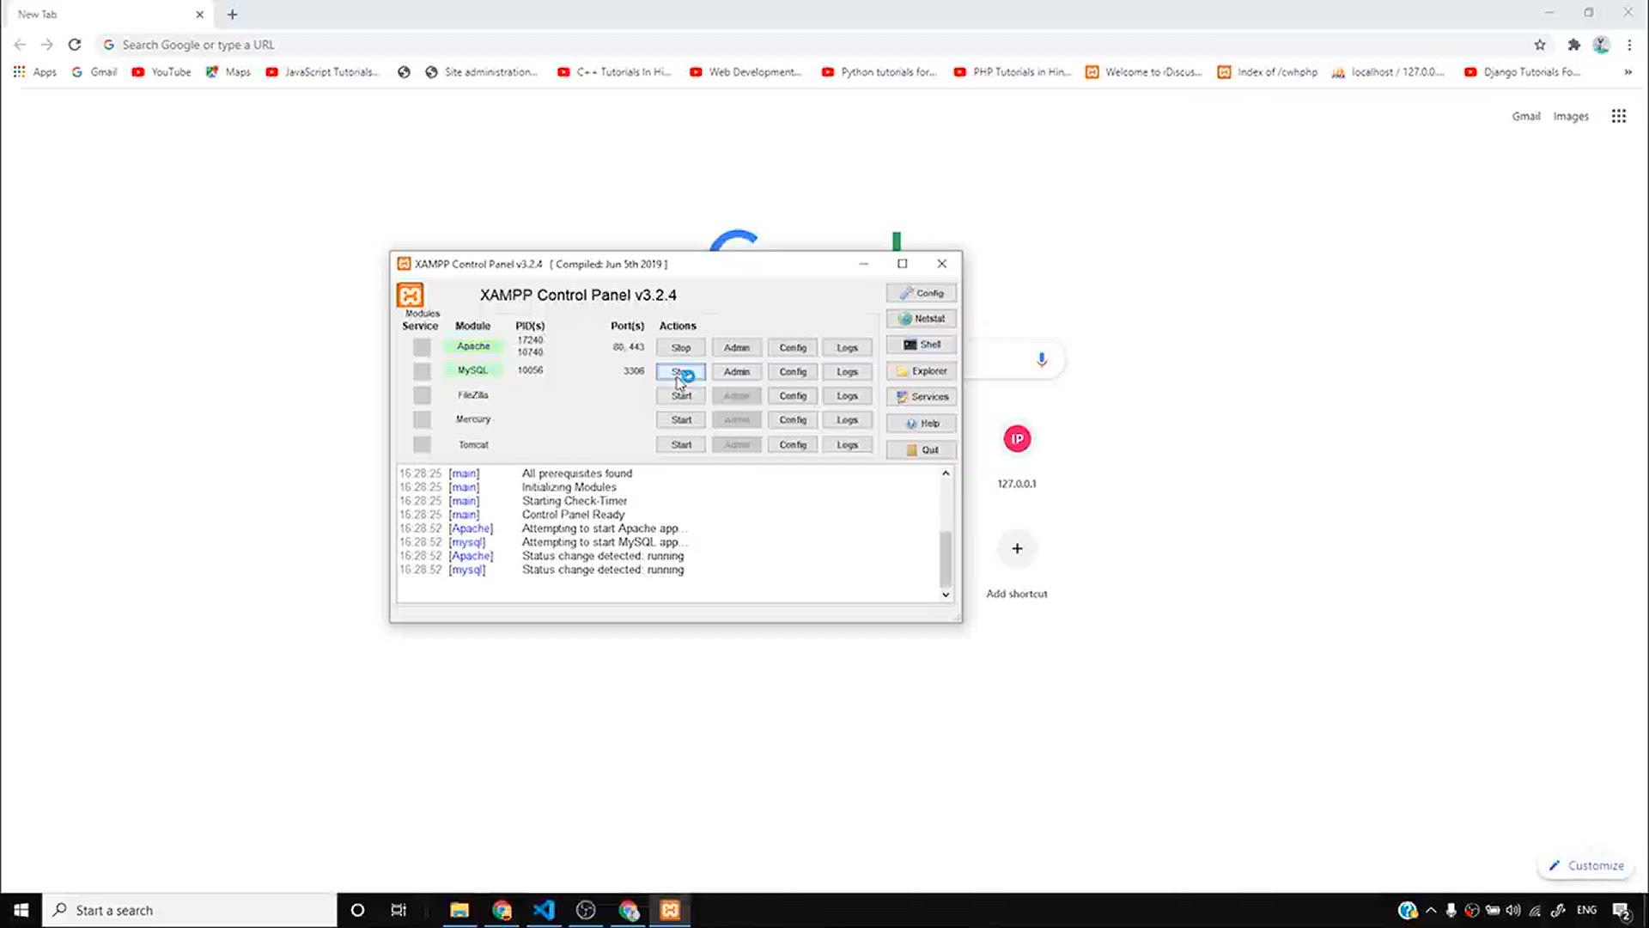
Task: Open Task View in taskbar
Action: (x=399, y=910)
